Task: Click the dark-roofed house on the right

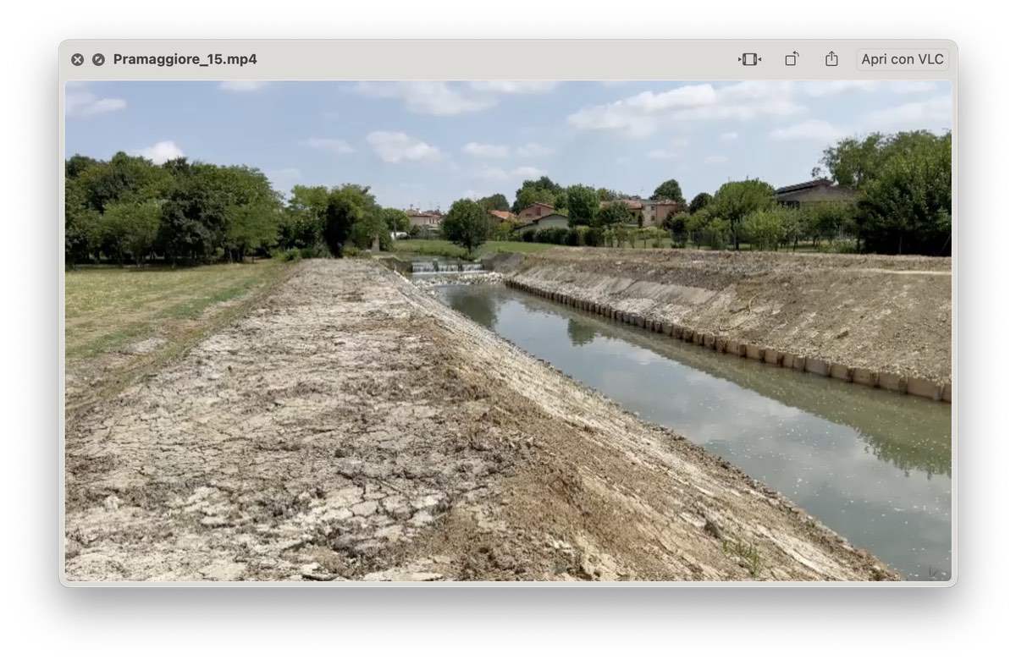Action: tap(811, 193)
